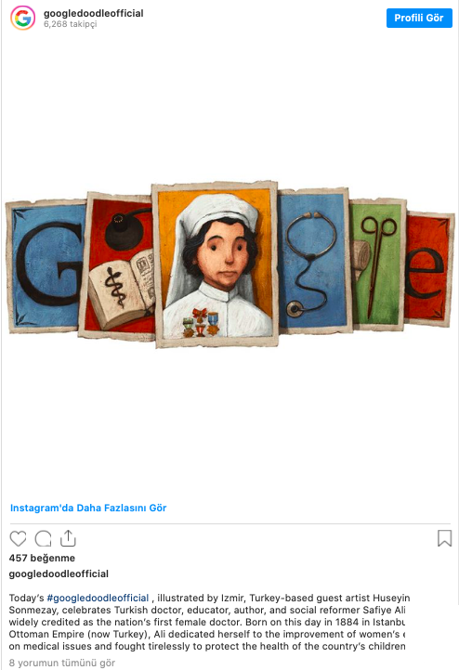Click the open book illustration panel
Image resolution: width=459 pixels, height=670 pixels.
[119, 265]
